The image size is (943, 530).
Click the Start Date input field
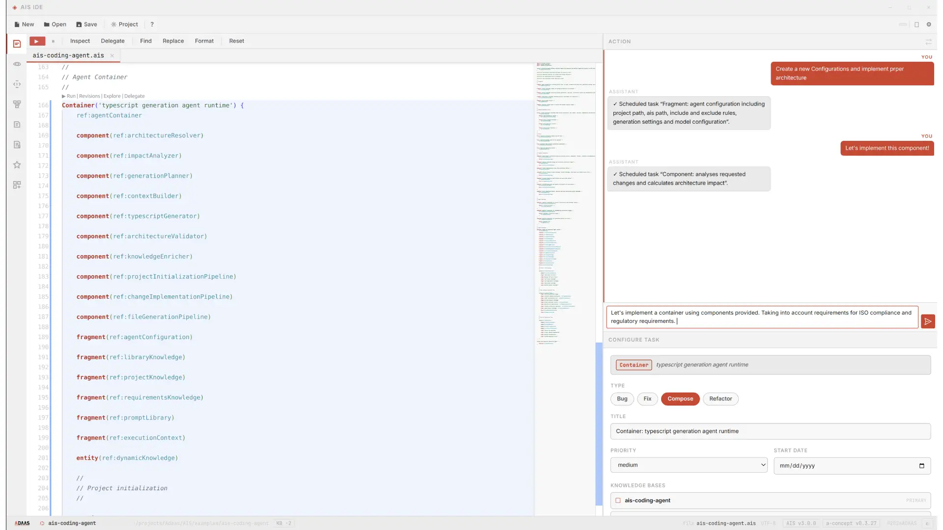click(x=852, y=466)
